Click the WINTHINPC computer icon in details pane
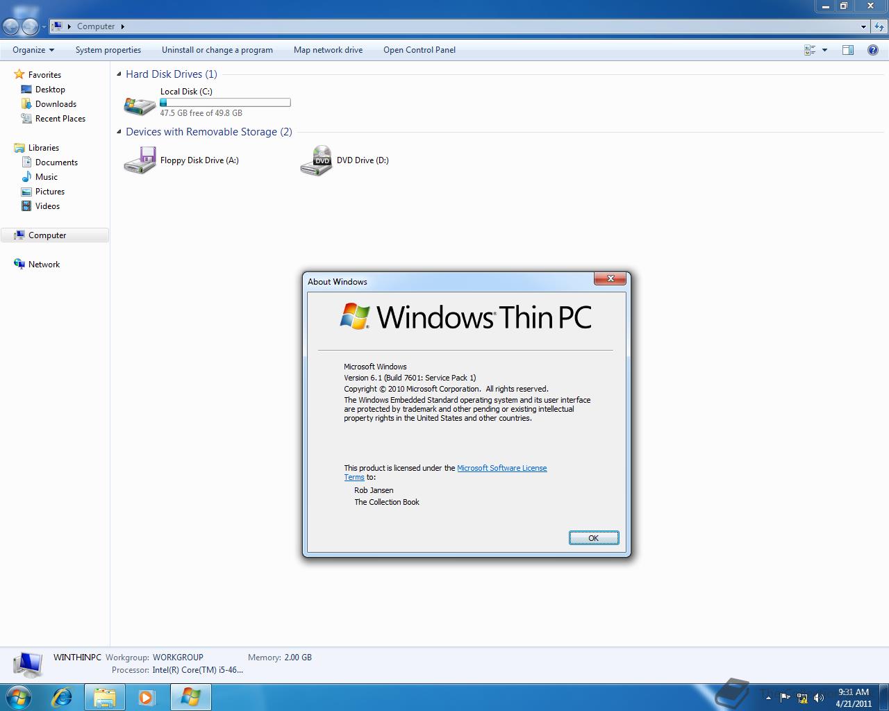Image resolution: width=889 pixels, height=711 pixels. [x=28, y=664]
